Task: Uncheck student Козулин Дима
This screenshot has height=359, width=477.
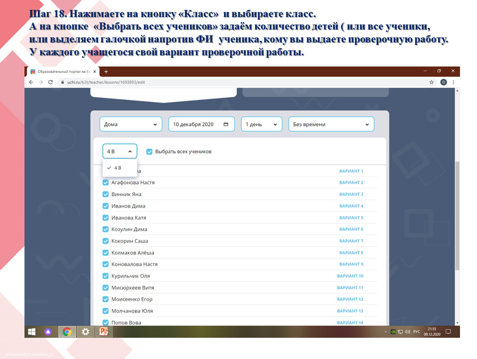Action: point(105,229)
